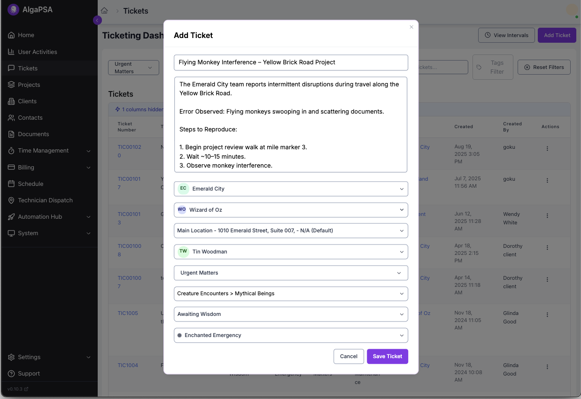
Task: Collapse sidebar with purple chevron button
Action: click(97, 20)
